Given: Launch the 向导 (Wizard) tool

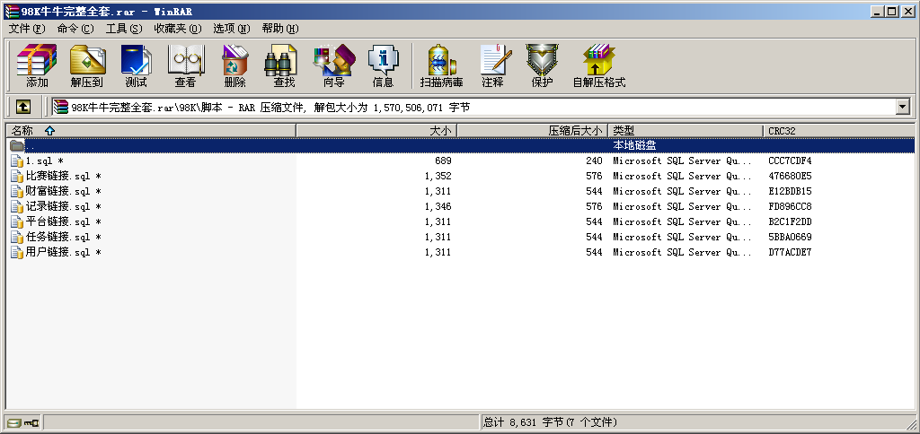Looking at the screenshot, I should [333, 65].
